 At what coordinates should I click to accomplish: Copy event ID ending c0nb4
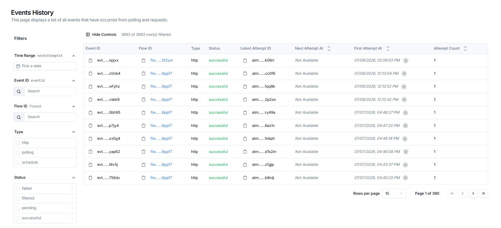pos(91,73)
